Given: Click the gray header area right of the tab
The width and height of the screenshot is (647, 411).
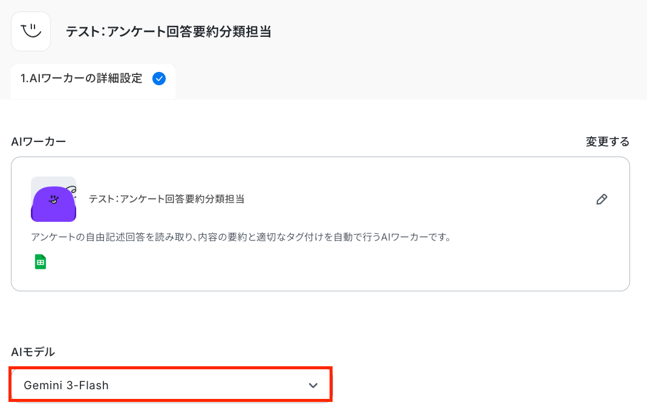Looking at the screenshot, I should (411, 79).
